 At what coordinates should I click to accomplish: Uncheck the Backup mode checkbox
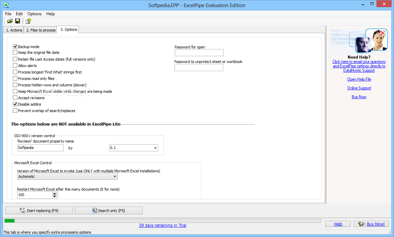point(15,46)
